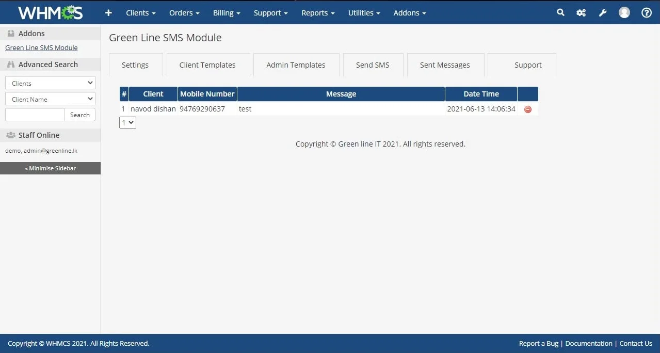Open the Green Line SMS Module link
This screenshot has height=353, width=660.
tap(41, 48)
